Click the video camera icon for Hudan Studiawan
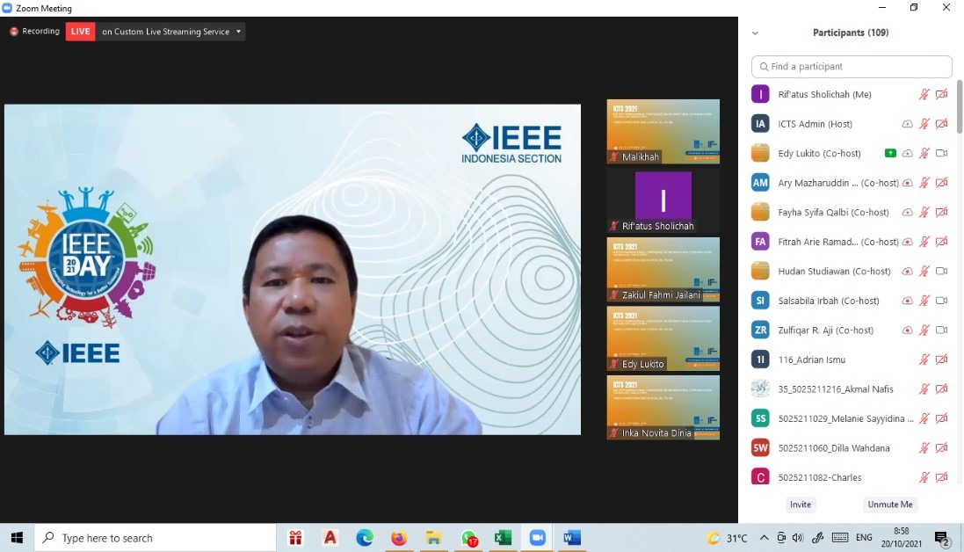The width and height of the screenshot is (964, 552). (x=941, y=271)
